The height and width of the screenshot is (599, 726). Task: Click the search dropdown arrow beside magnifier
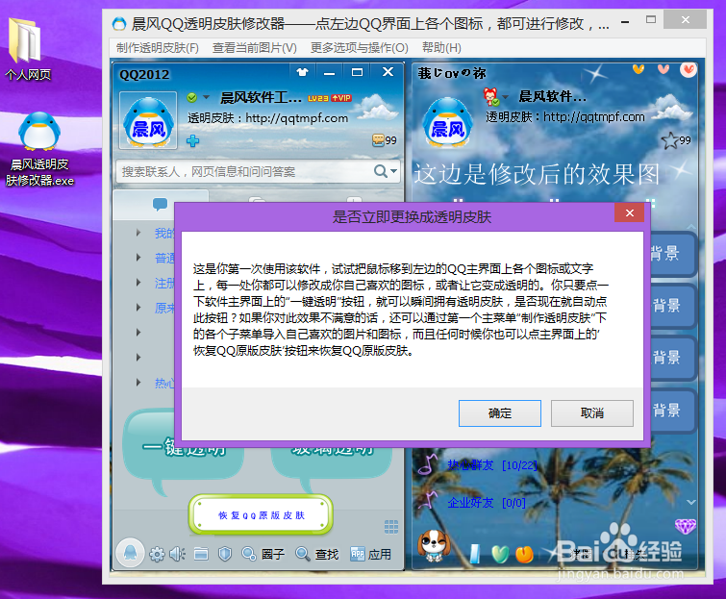coord(393,171)
